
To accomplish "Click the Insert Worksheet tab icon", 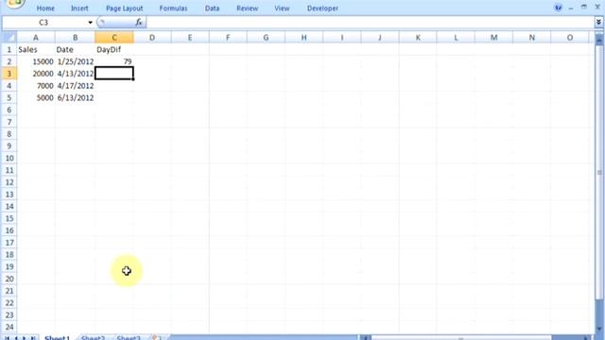I will (x=156, y=338).
